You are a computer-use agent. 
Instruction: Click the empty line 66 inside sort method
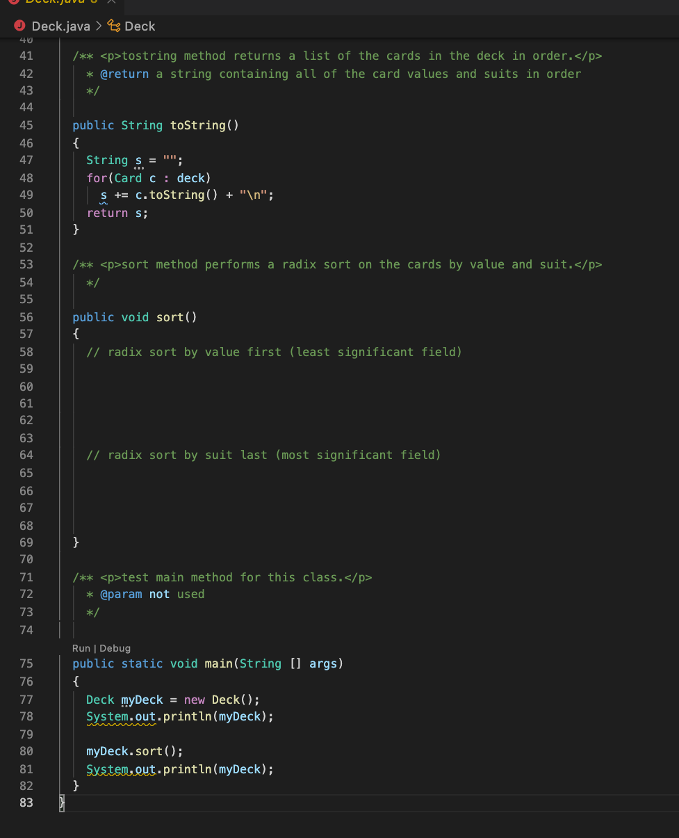click(x=368, y=490)
